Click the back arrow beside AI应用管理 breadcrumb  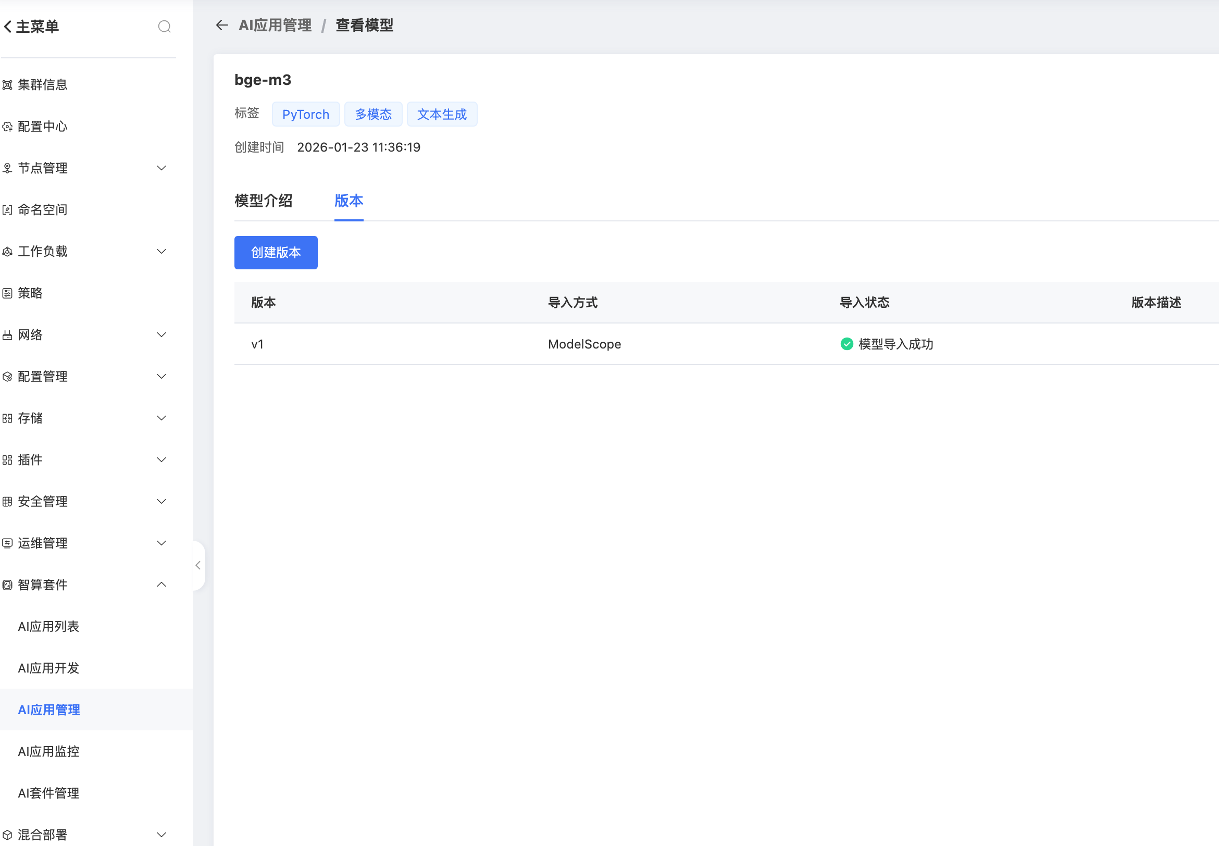[x=222, y=25]
